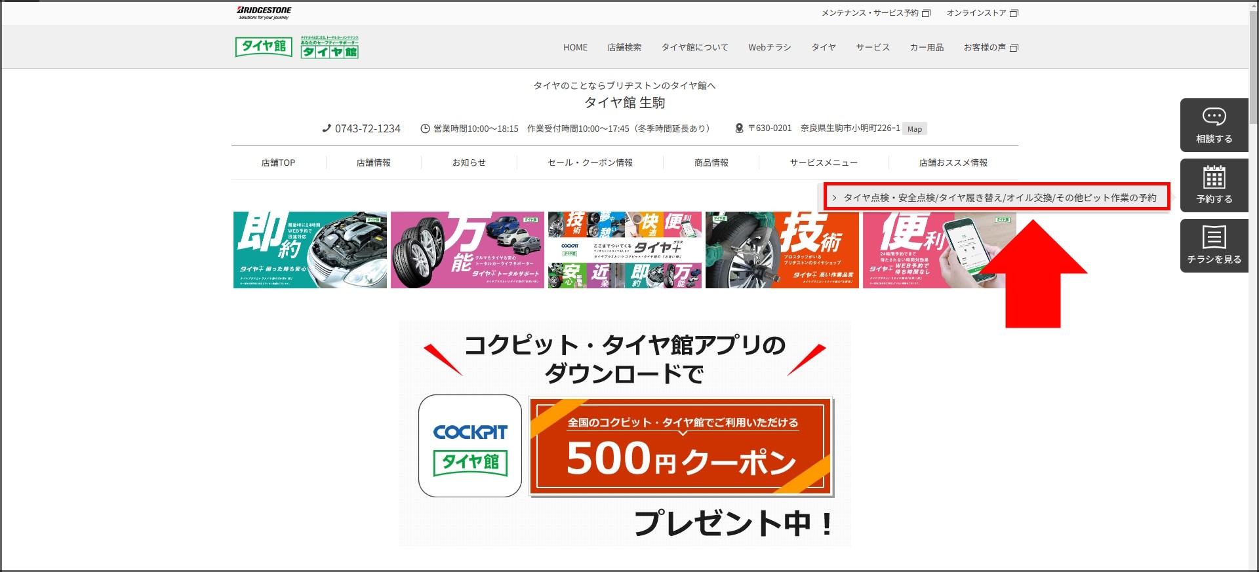Open メンテナンス・サービス予約 external link
Viewport: 1259px width, 572px height.
click(875, 13)
